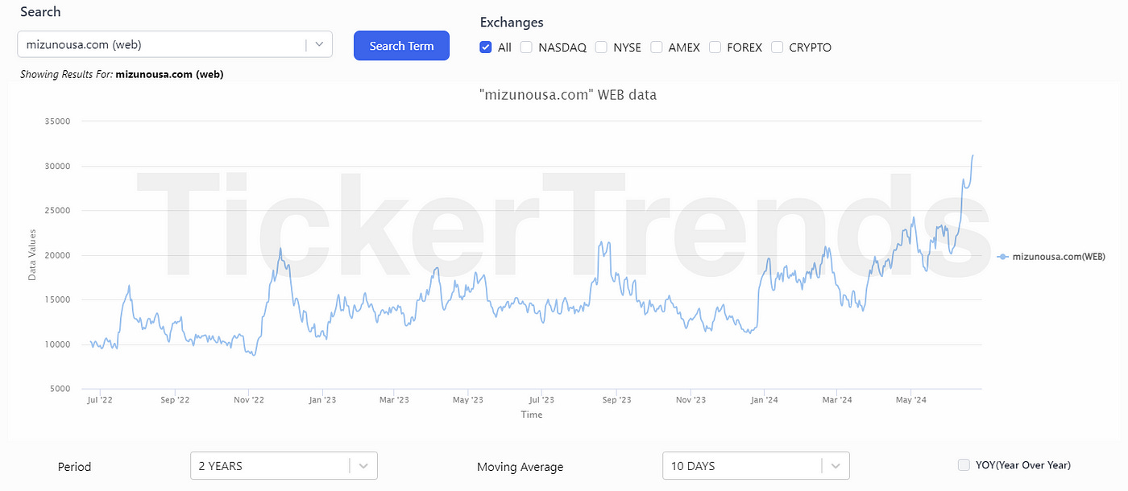This screenshot has height=491, width=1128.
Task: Toggle the YOY (Year Over Year) checkbox
Action: (964, 464)
